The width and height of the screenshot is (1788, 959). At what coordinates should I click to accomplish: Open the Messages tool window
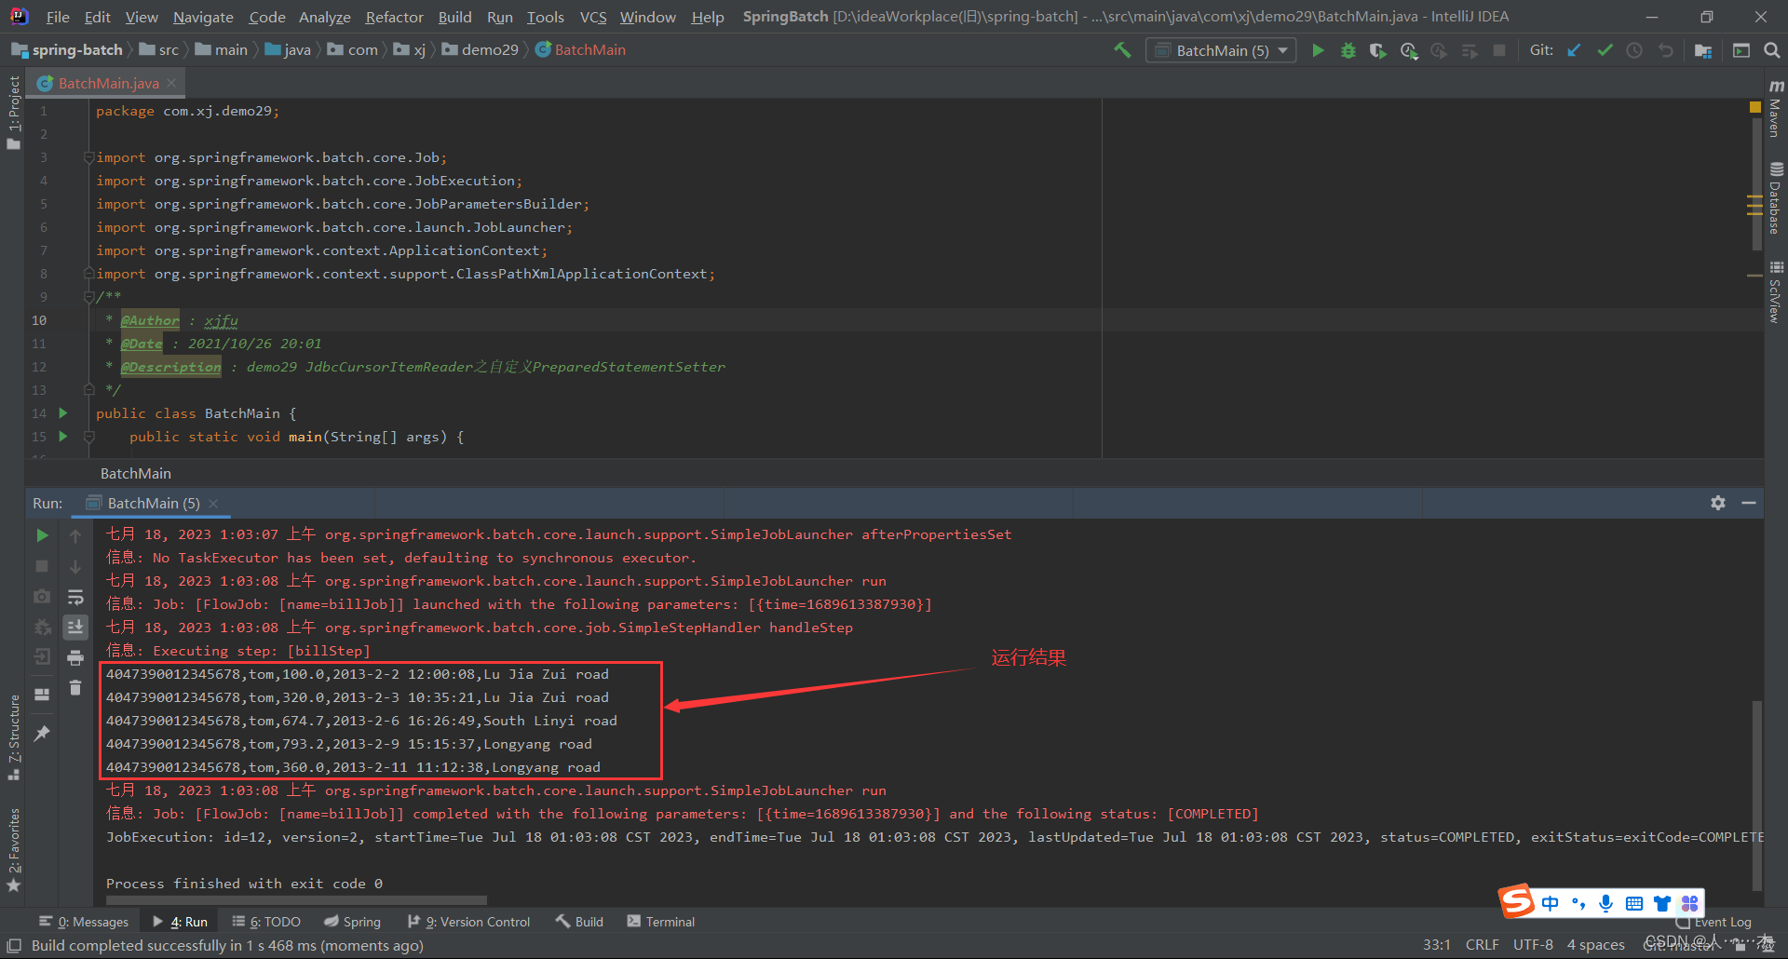84,922
